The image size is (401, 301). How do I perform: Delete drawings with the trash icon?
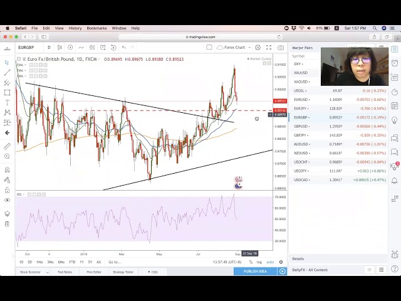pyautogui.click(x=7, y=224)
